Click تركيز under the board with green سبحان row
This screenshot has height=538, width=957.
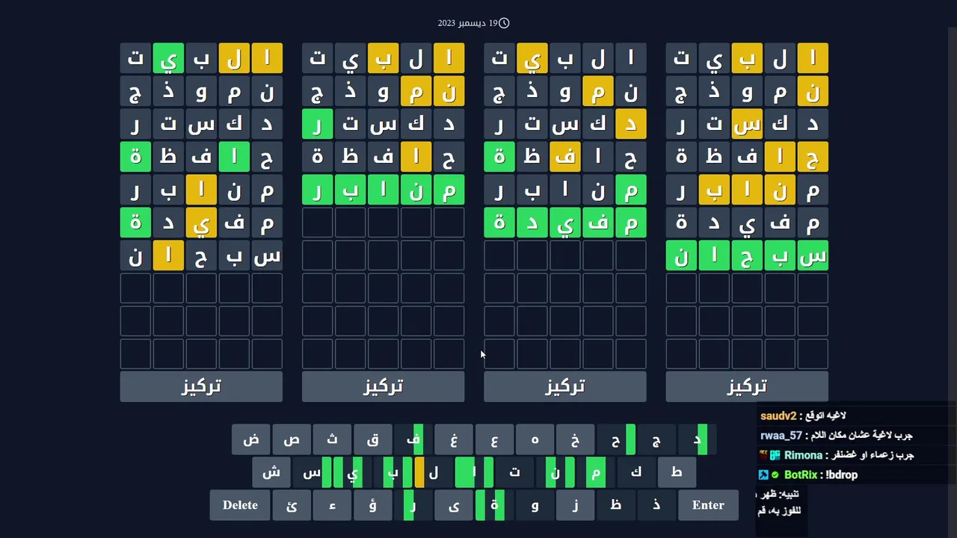[747, 386]
